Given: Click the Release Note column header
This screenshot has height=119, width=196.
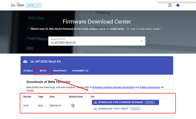Looking at the screenshot, I should click(76, 97).
